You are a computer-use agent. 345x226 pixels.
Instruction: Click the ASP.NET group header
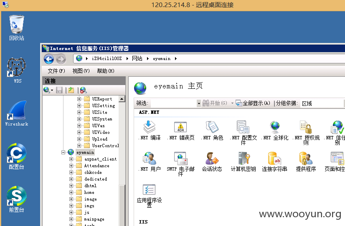(x=149, y=112)
